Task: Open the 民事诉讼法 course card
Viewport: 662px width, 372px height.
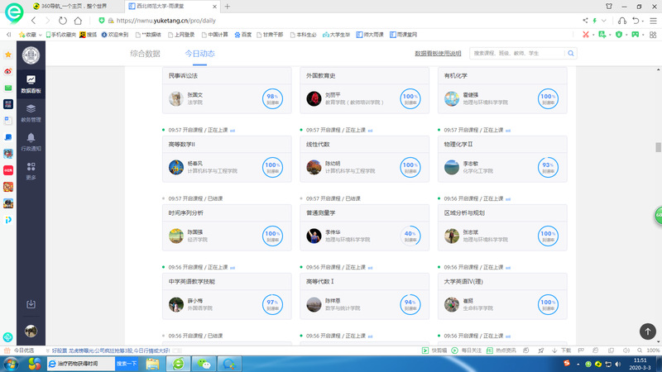Action: pyautogui.click(x=227, y=90)
